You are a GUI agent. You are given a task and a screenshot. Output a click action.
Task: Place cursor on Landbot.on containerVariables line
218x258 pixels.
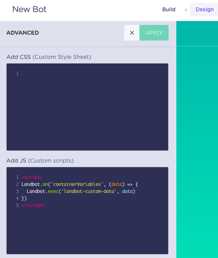(x=80, y=184)
